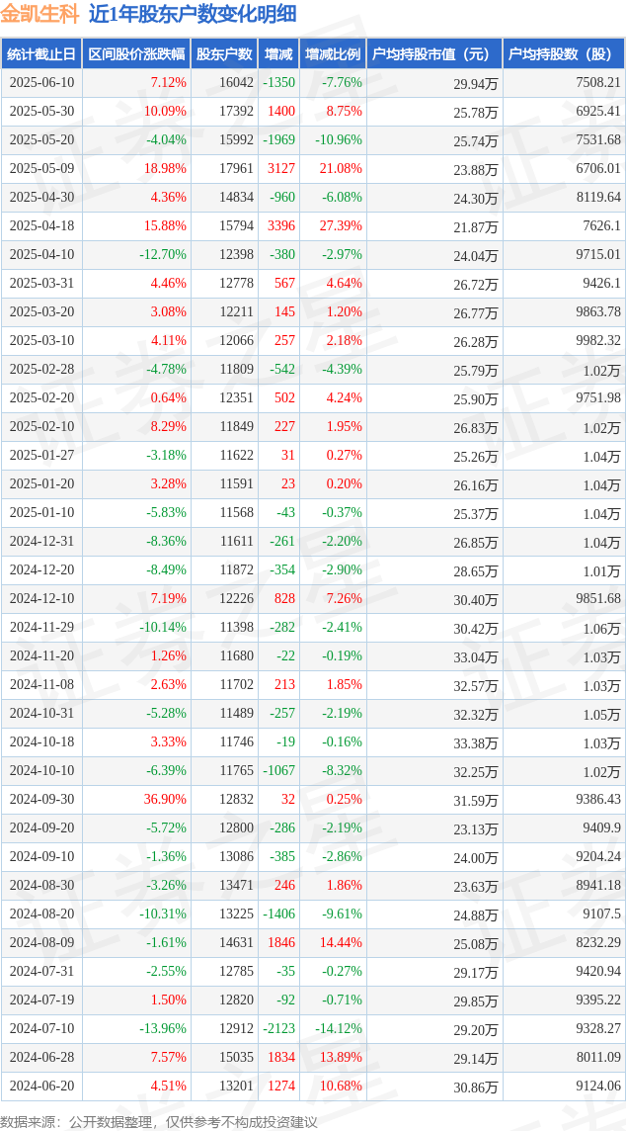The width and height of the screenshot is (626, 1131).
Task: Select the 增减比例 column header
Action: [333, 54]
